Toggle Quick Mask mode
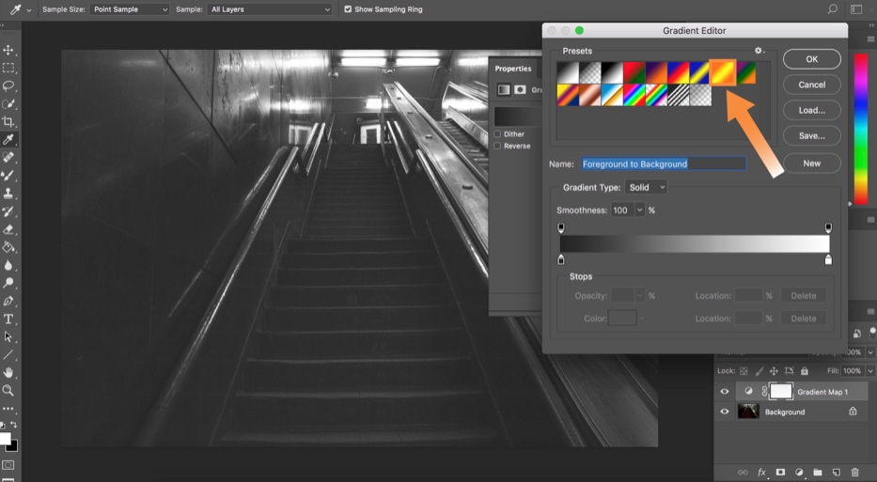Image resolution: width=877 pixels, height=482 pixels. pyautogui.click(x=8, y=465)
